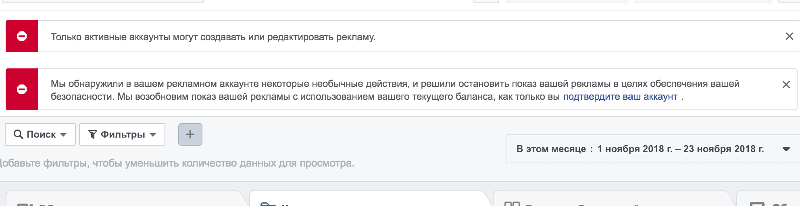Click the text of the active-accounts alert

(213, 37)
